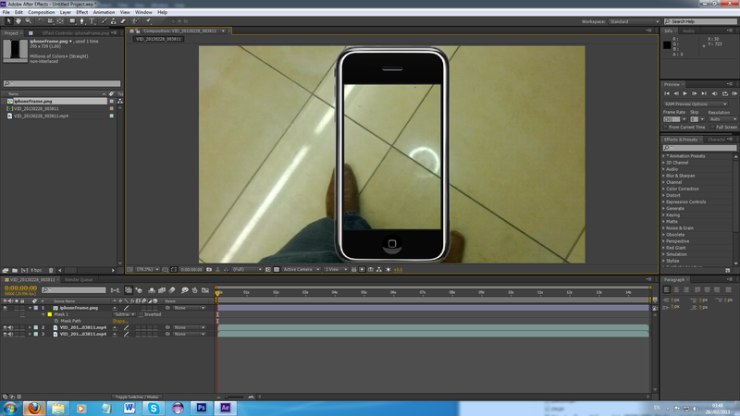Viewport: 740px width, 416px height.
Task: Open Firefox from the taskbar
Action: pos(32,407)
